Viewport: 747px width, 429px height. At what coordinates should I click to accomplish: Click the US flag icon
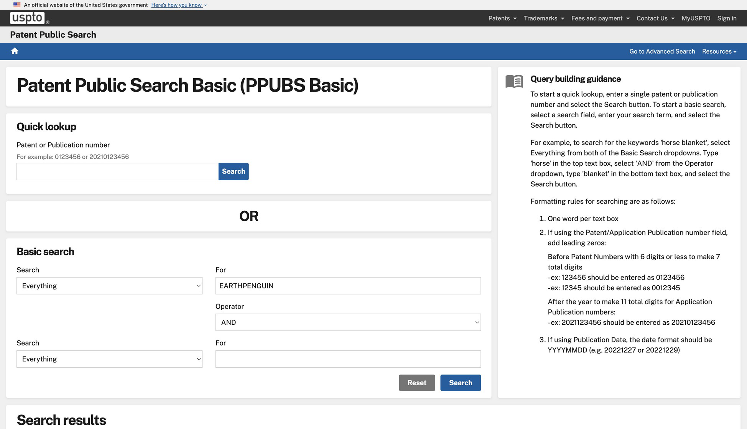click(17, 5)
